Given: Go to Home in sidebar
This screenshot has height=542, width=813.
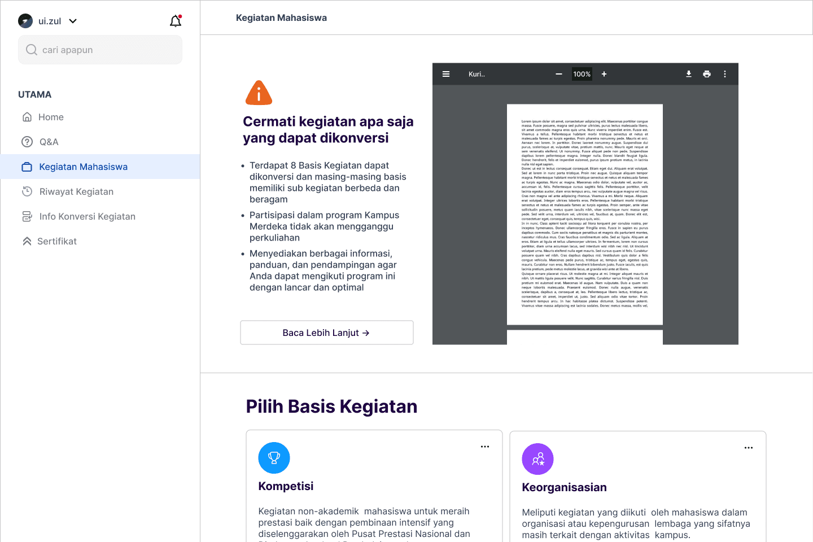Looking at the screenshot, I should (x=51, y=117).
